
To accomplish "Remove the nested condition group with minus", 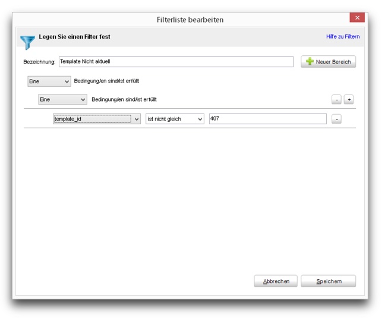I will pyautogui.click(x=337, y=100).
